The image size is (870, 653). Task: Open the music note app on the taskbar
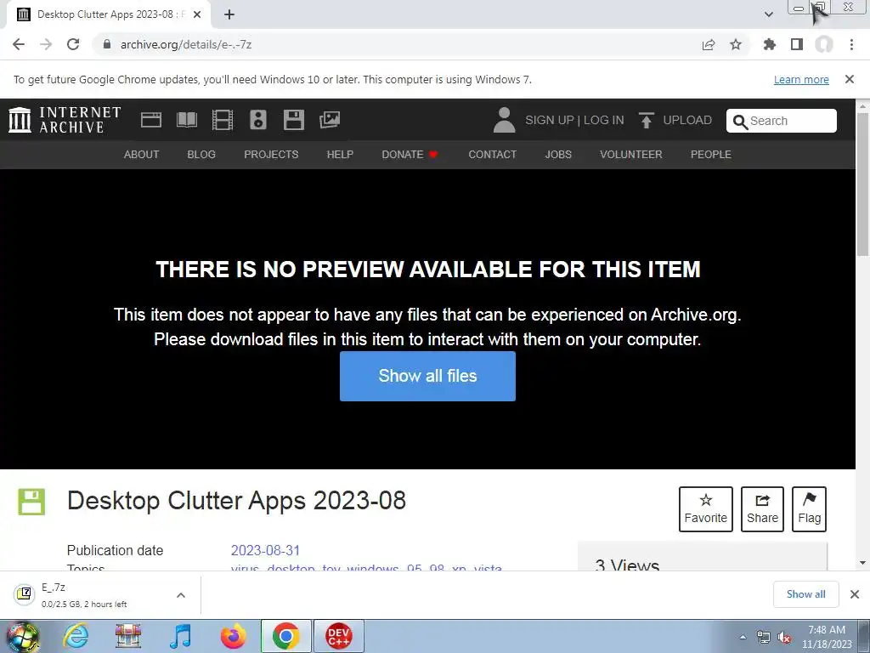point(181,636)
